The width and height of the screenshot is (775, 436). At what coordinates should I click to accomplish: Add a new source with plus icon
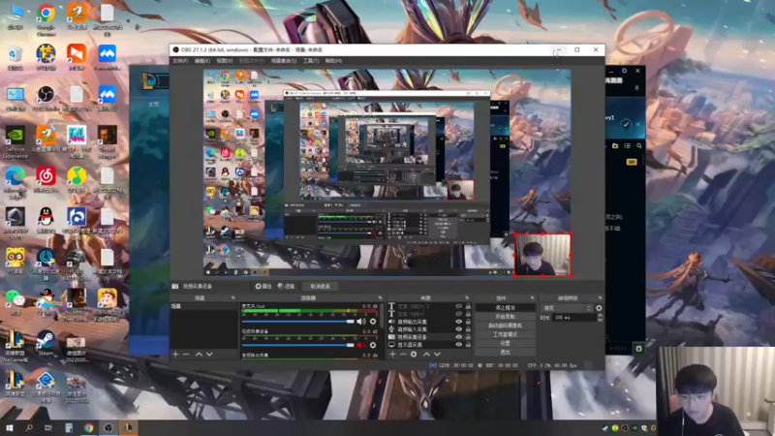392,354
